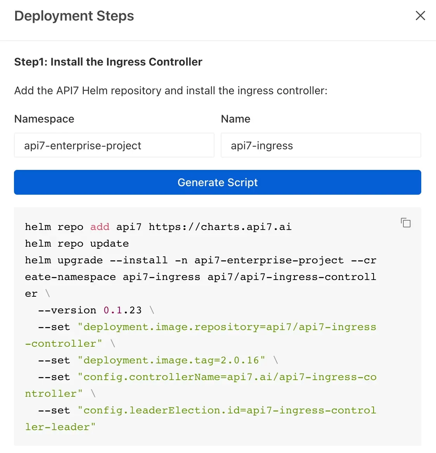Click inside the Namespace input field
This screenshot has width=436, height=453.
click(114, 145)
